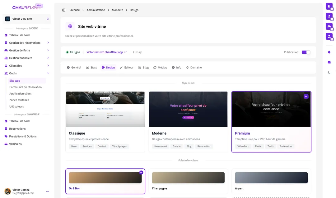Image resolution: width=336 pixels, height=198 pixels.
Task: Open the site link's external-link icon
Action: [125, 52]
